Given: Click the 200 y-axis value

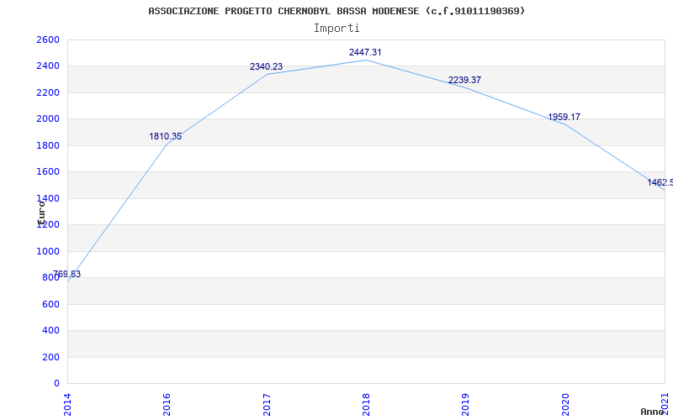Looking at the screenshot, I should pos(50,358).
